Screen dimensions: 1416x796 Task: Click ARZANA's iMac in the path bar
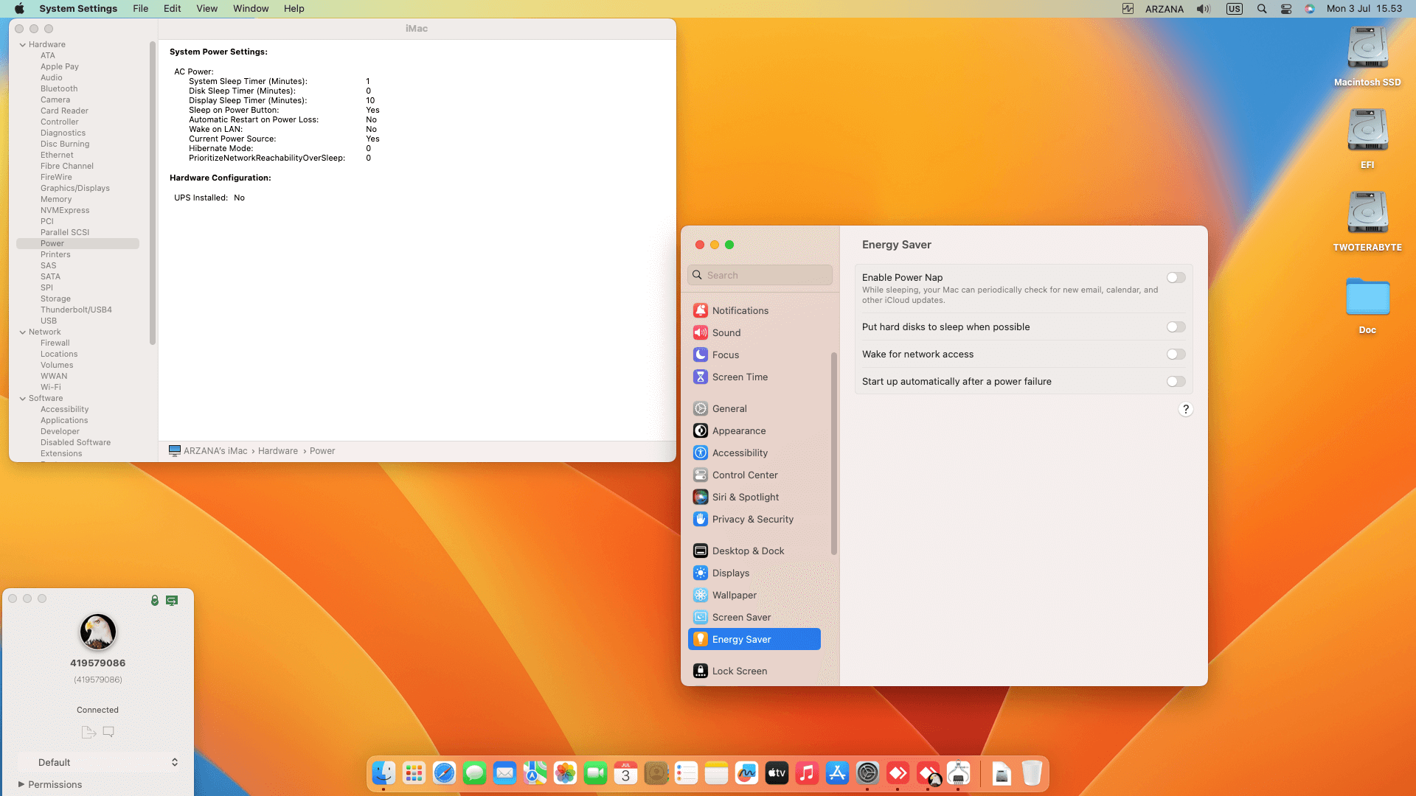coord(208,451)
